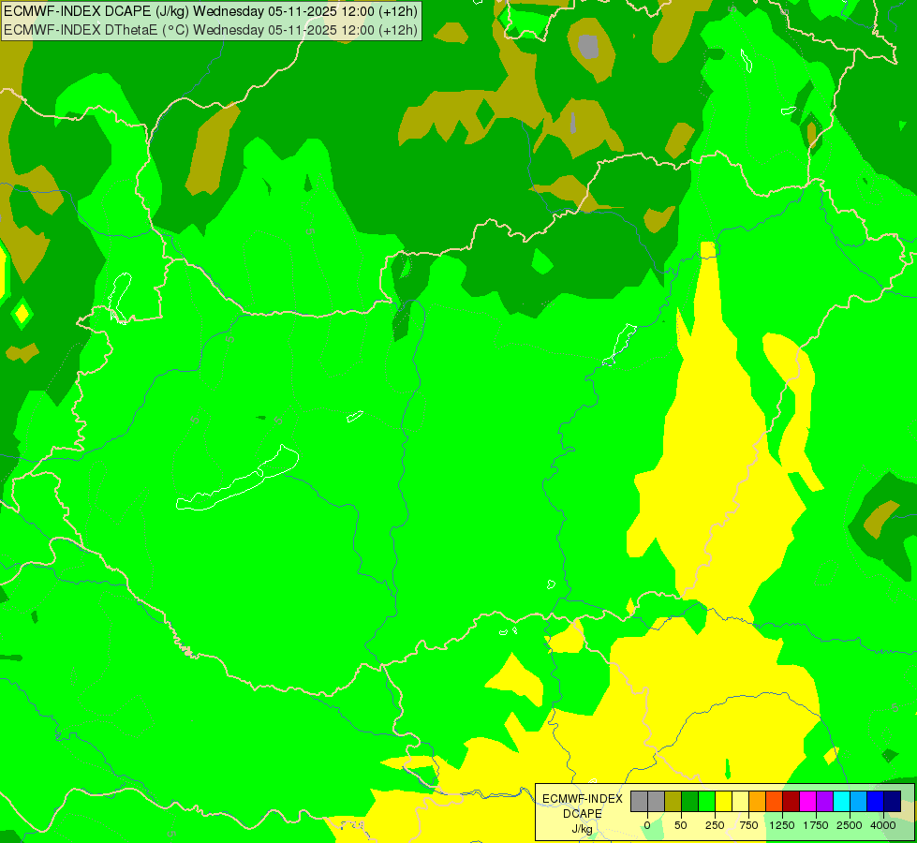917x843 pixels.
Task: Click the navy legend swatch
Action: (x=892, y=802)
